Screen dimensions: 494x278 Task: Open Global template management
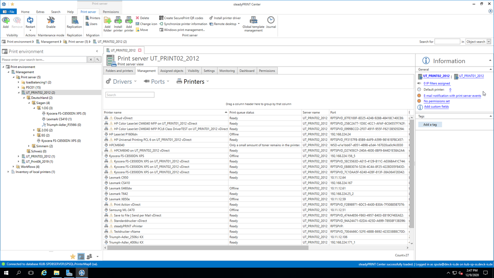254,24
